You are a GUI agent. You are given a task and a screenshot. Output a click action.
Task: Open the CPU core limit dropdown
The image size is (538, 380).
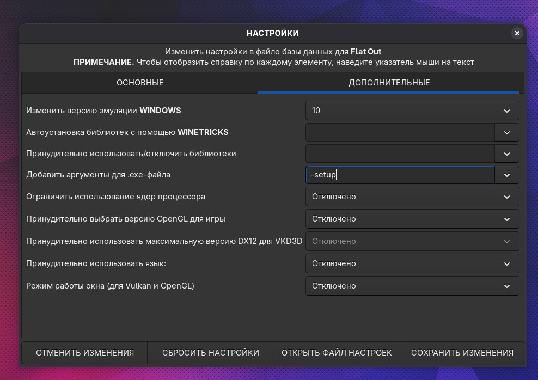click(x=412, y=197)
